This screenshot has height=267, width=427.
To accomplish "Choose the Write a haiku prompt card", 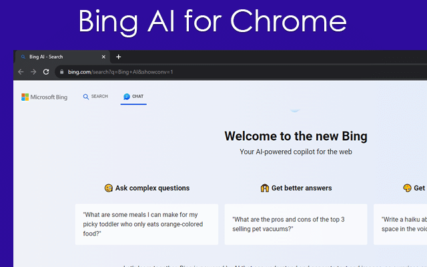I will click(400, 224).
